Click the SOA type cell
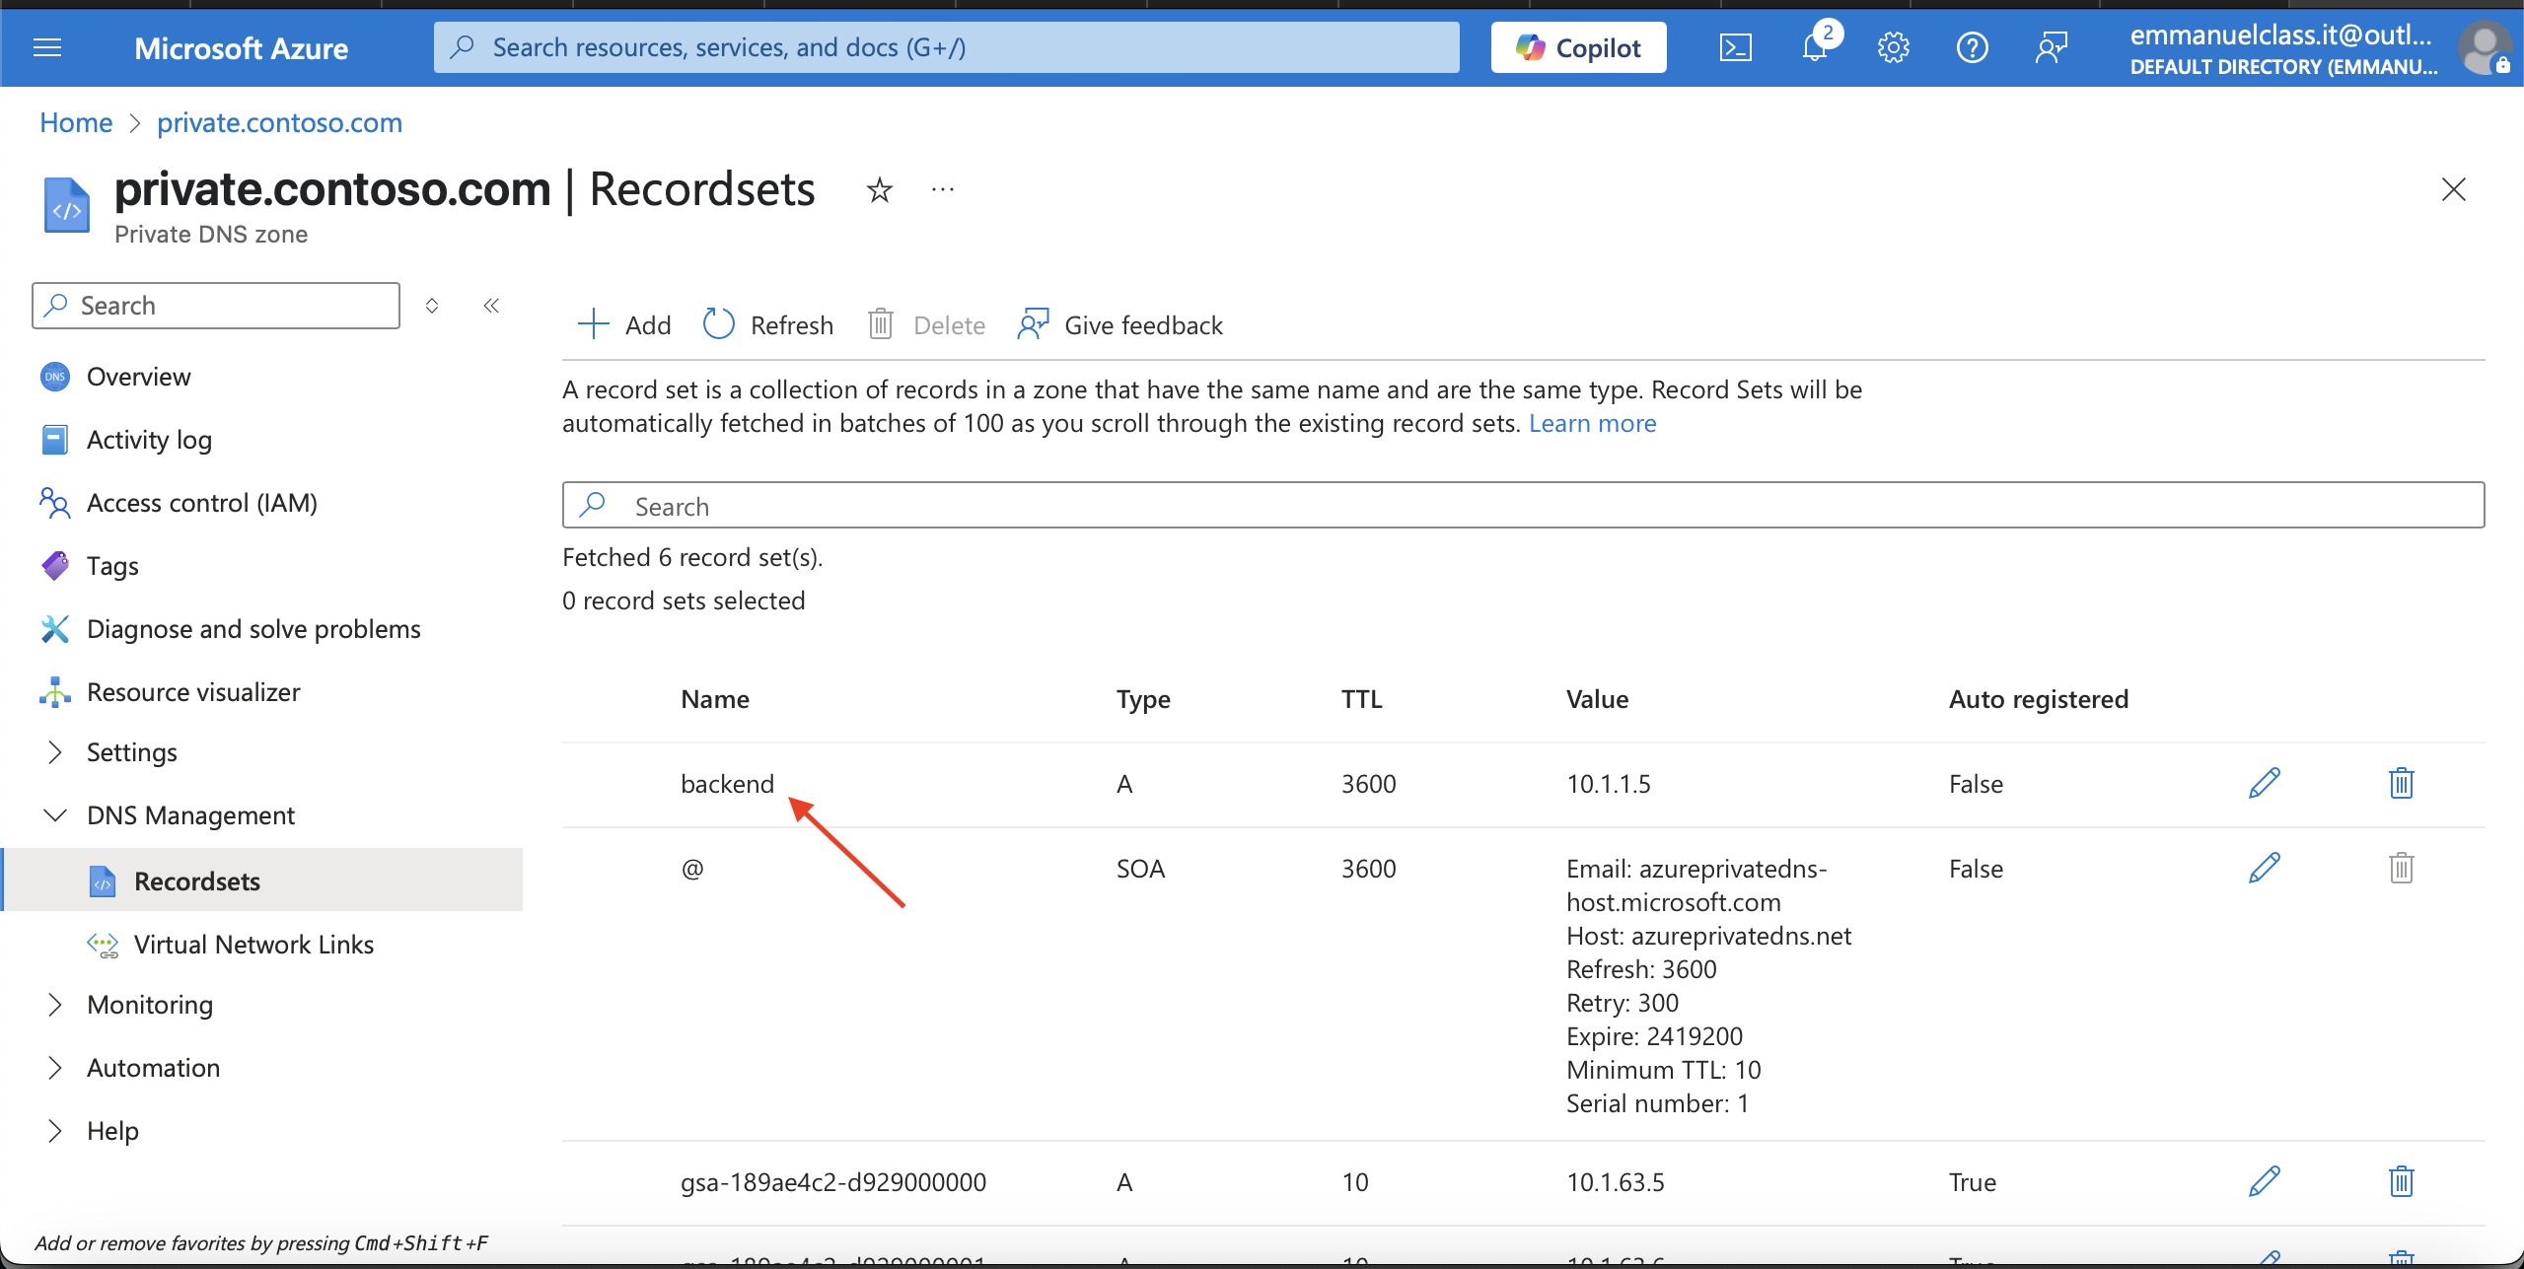Viewport: 2524px width, 1269px height. click(x=1140, y=869)
